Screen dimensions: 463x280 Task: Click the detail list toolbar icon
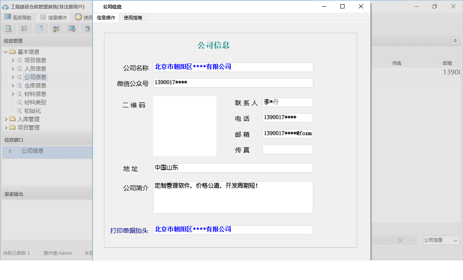click(24, 28)
